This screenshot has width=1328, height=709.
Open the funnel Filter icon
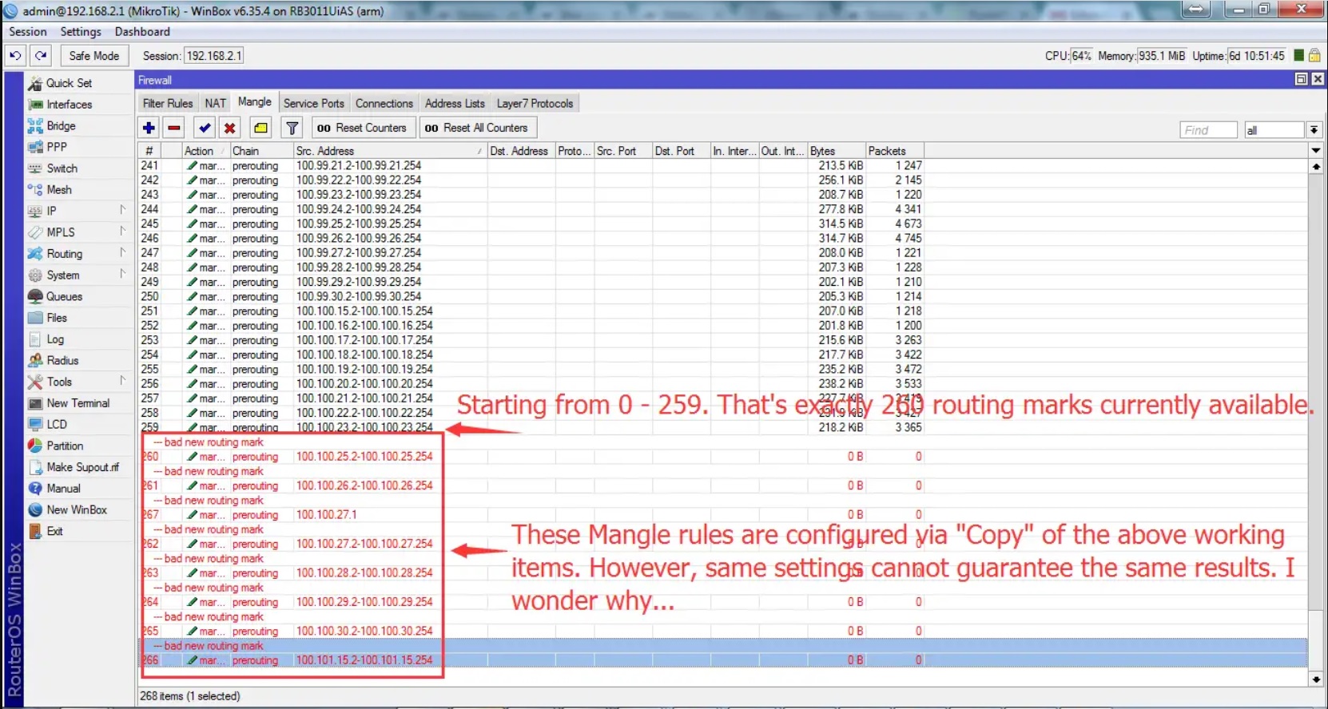pos(292,128)
